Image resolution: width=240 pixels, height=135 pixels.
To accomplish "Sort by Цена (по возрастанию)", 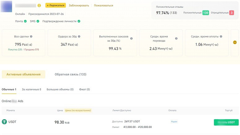I will pos(77,110).
